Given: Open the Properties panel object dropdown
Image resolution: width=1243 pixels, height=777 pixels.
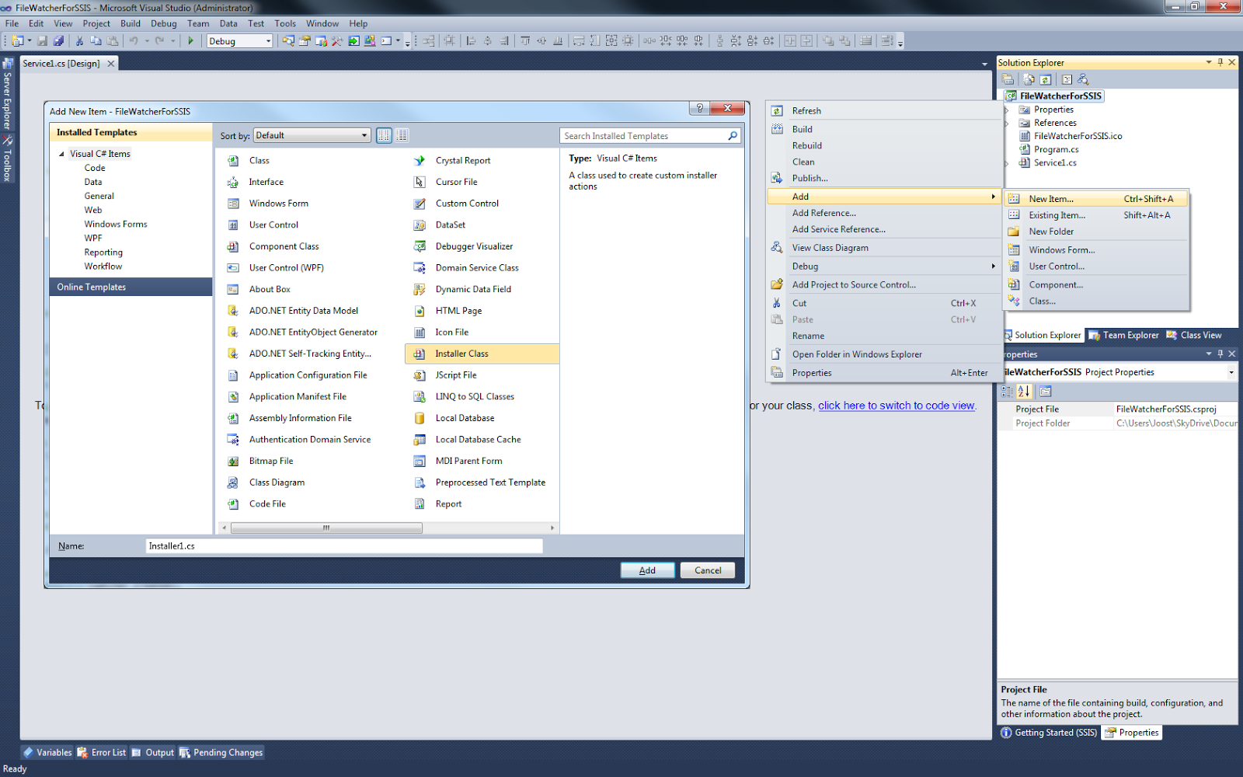Looking at the screenshot, I should click(1231, 373).
